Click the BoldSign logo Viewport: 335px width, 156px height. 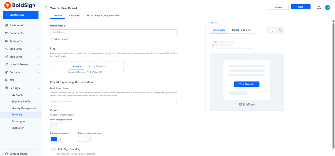pos(21,5)
